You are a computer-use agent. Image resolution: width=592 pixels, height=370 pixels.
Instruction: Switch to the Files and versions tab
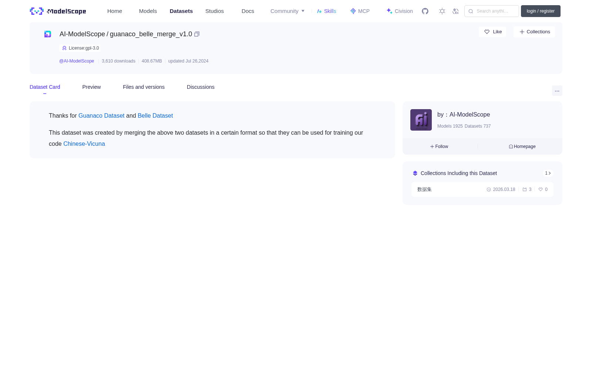tap(144, 87)
